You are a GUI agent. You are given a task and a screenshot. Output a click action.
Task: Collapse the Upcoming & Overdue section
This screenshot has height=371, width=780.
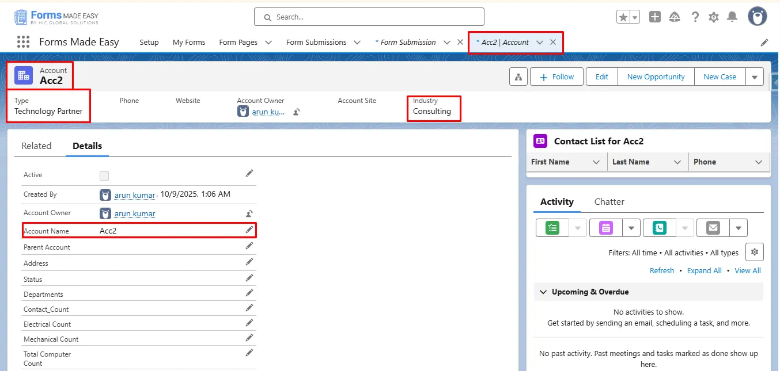tap(543, 292)
